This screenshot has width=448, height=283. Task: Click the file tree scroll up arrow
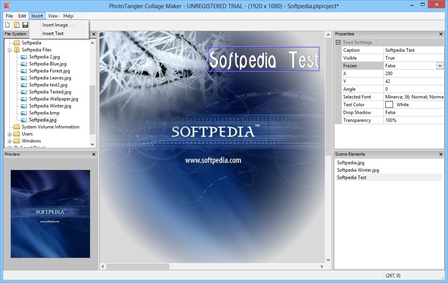coord(92,43)
